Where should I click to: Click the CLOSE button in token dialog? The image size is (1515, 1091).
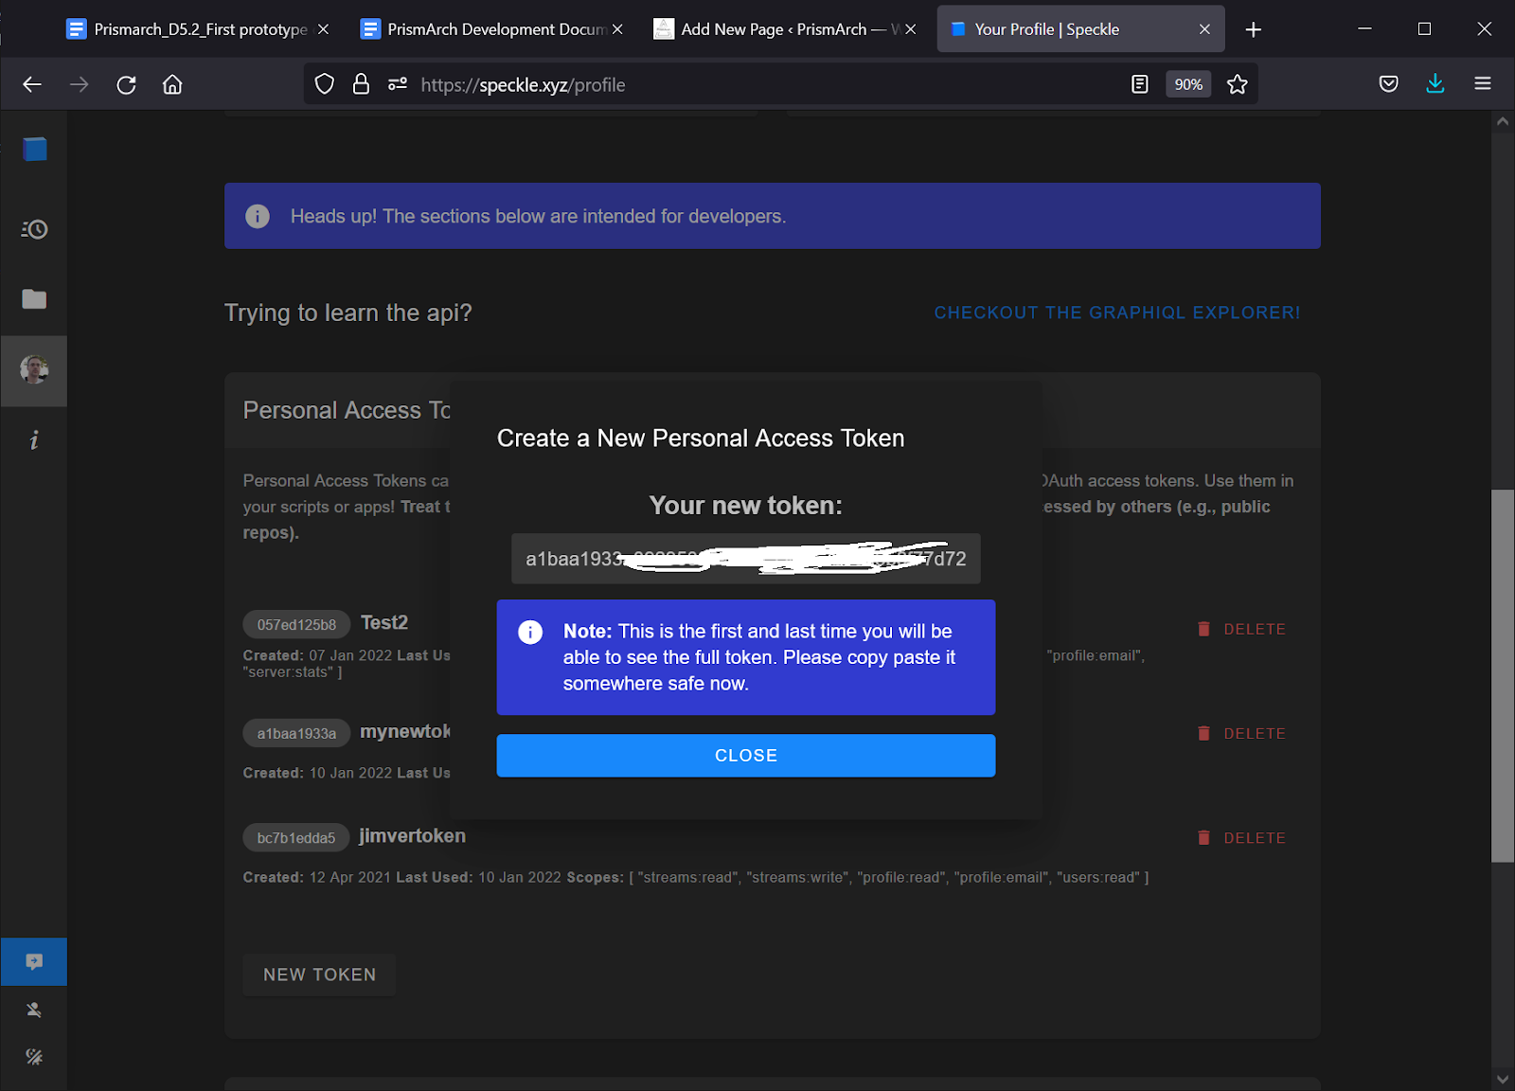tap(746, 756)
